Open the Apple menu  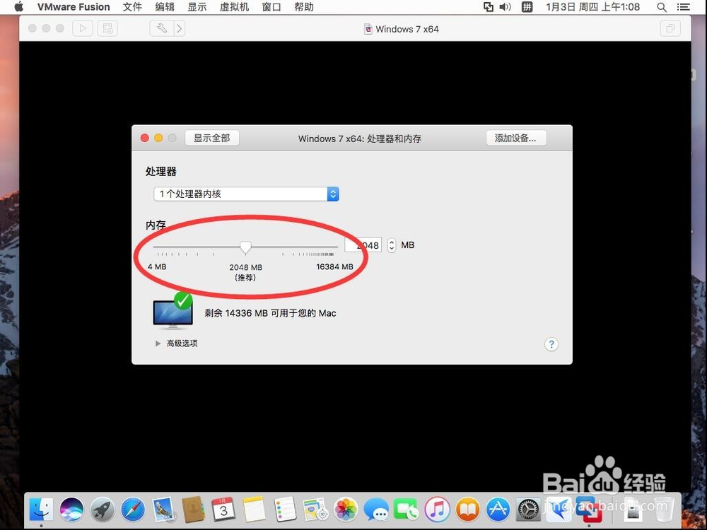click(x=18, y=7)
